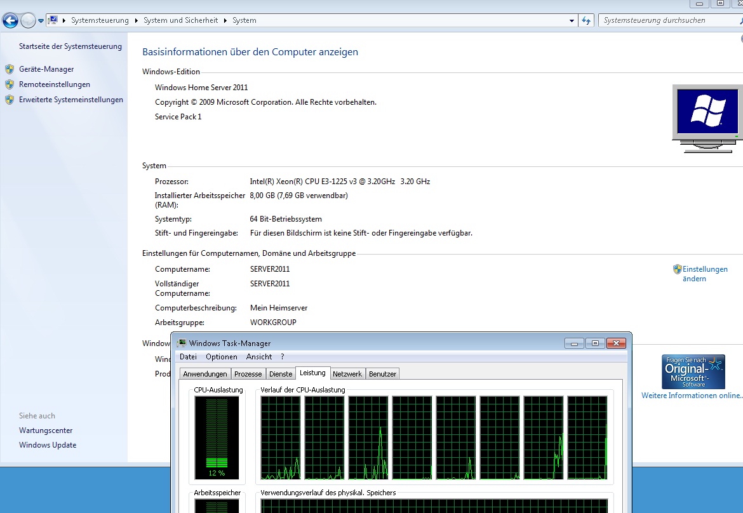The width and height of the screenshot is (743, 513).
Task: Click Einstellungen ändern link
Action: pyautogui.click(x=705, y=274)
